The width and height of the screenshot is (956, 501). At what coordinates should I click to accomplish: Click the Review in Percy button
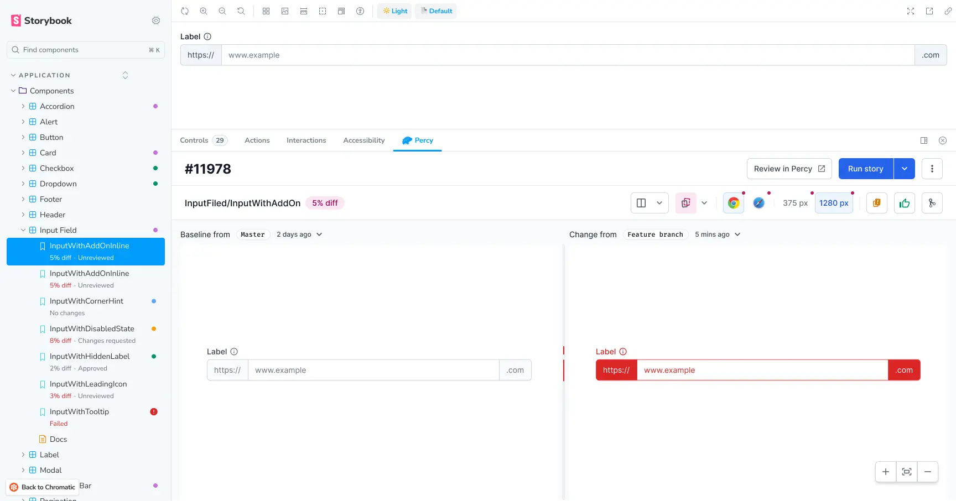click(x=789, y=169)
